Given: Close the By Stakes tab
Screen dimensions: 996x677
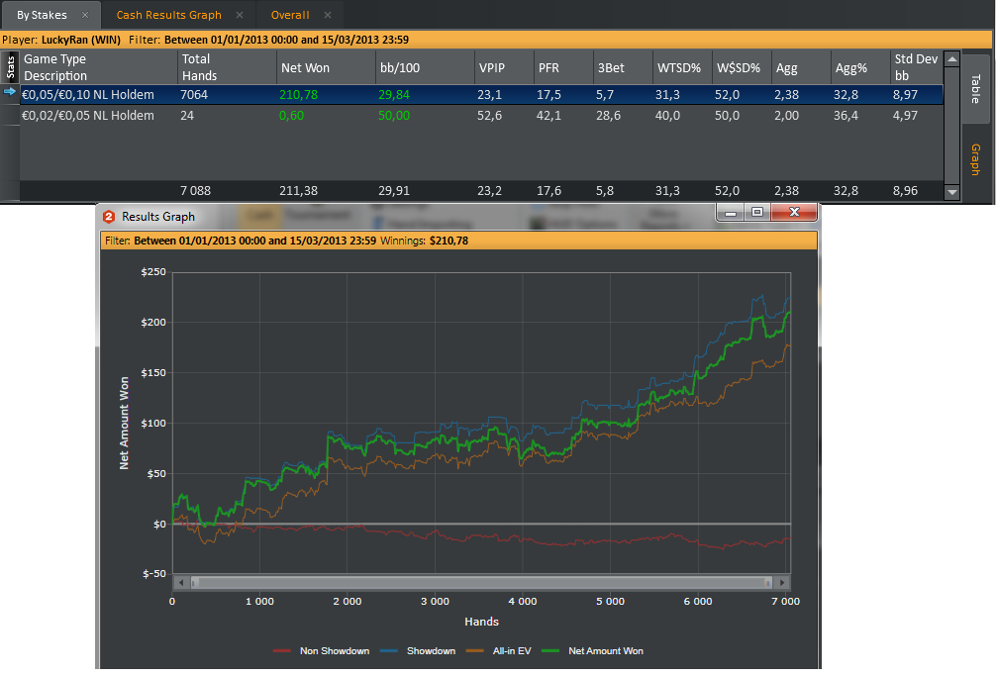Looking at the screenshot, I should 85,15.
